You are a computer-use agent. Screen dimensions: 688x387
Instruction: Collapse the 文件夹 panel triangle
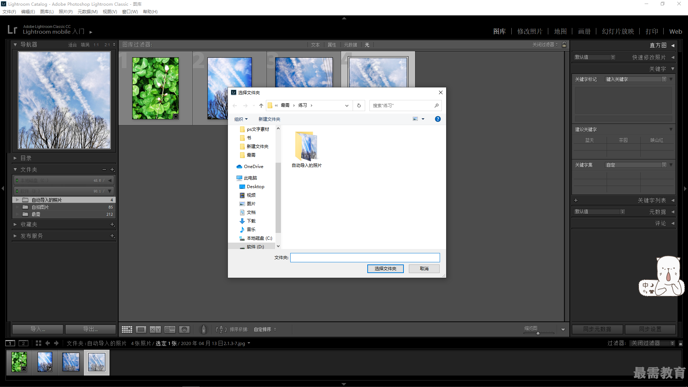point(15,169)
